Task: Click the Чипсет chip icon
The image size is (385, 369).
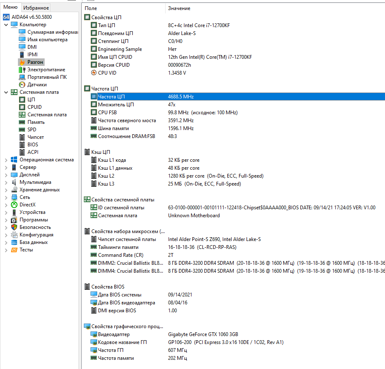Action: click(x=22, y=137)
